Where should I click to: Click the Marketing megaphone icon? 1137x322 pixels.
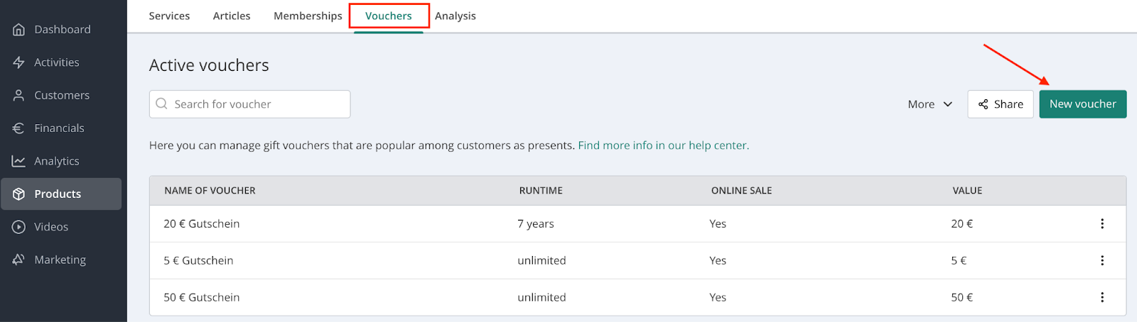tap(18, 260)
